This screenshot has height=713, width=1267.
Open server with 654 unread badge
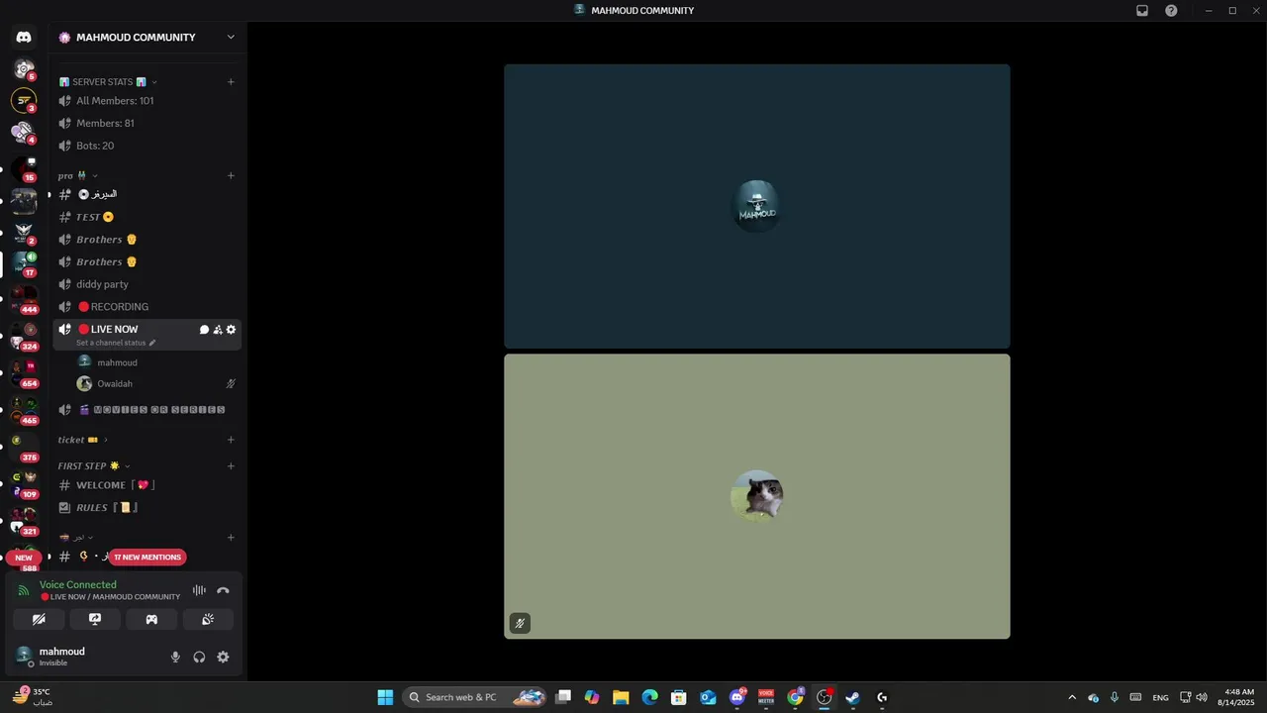pos(24,372)
